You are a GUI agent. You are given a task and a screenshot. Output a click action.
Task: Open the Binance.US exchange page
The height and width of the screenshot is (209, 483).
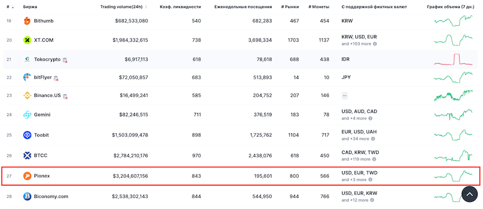pos(47,96)
